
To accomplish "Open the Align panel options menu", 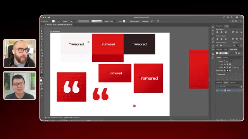I will (242, 26).
